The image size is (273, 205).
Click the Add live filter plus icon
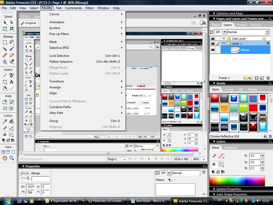pos(170,180)
